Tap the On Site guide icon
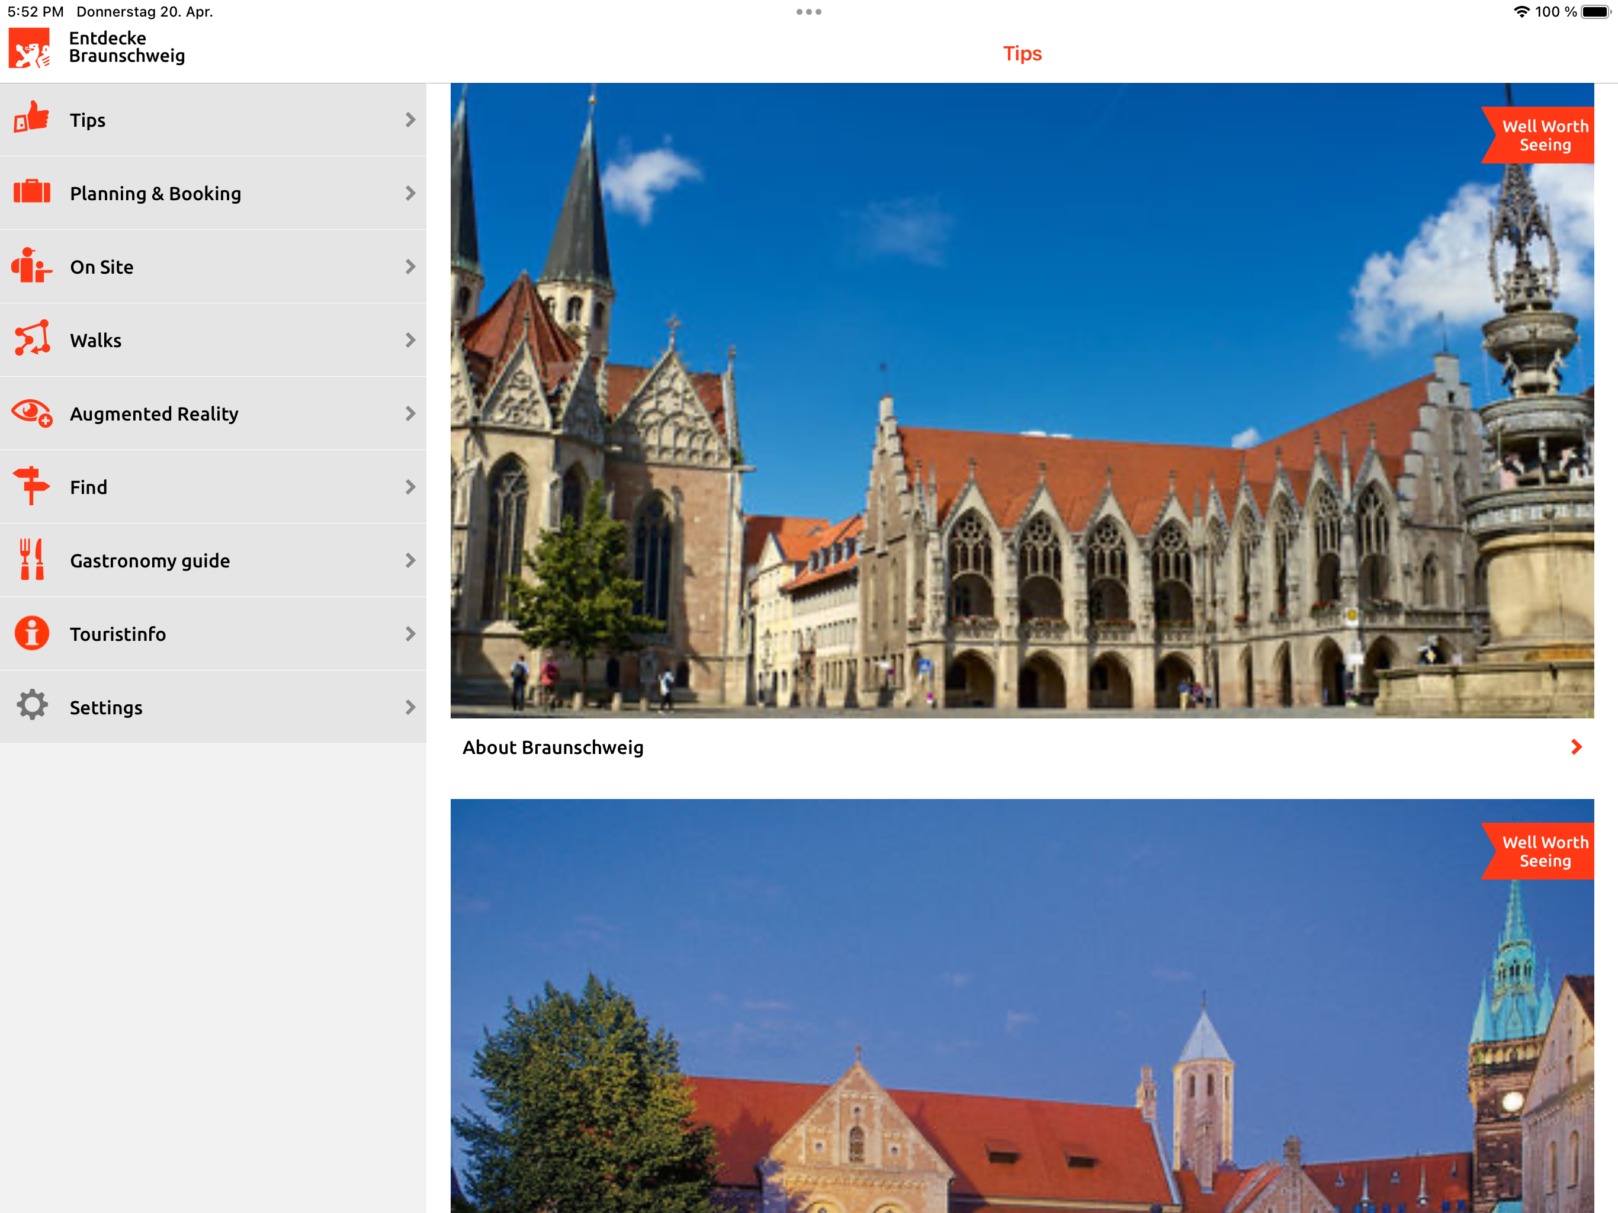The width and height of the screenshot is (1618, 1213). (x=31, y=265)
